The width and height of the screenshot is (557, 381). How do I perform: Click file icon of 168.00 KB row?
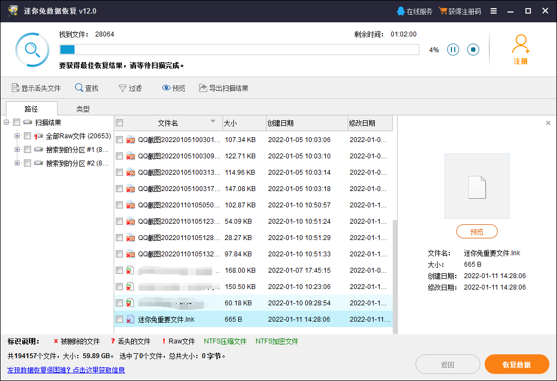(x=130, y=270)
